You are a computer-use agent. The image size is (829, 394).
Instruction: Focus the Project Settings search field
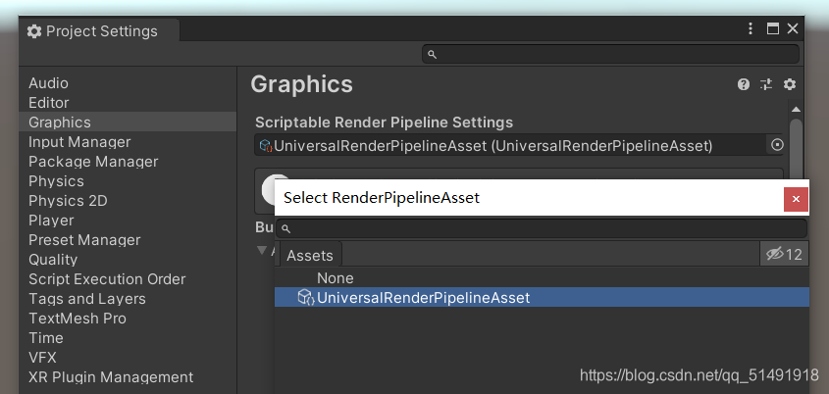[x=610, y=54]
